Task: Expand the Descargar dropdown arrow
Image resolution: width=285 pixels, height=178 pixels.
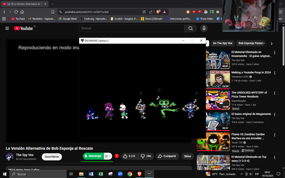Action: pos(110,156)
